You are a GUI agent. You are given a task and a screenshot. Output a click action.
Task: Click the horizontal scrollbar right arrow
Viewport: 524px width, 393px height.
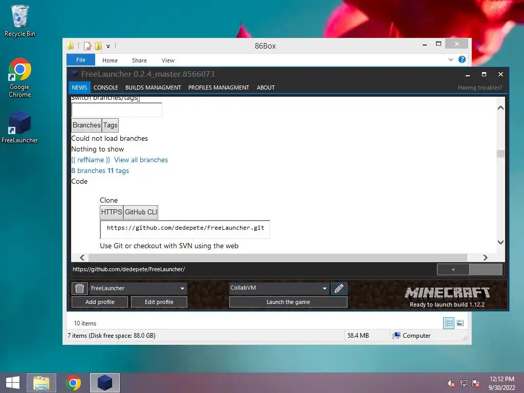click(x=485, y=257)
